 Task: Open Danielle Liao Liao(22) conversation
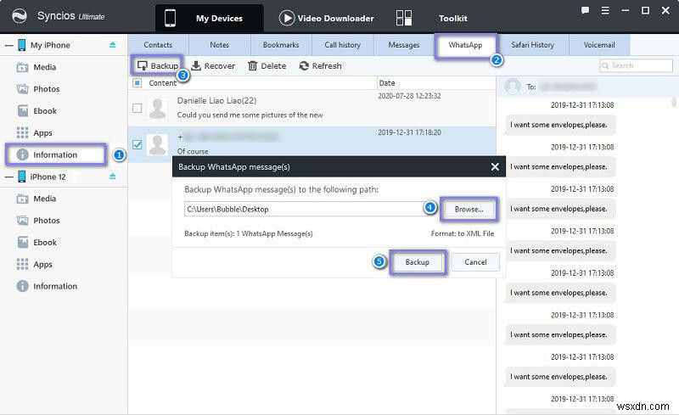pyautogui.click(x=311, y=108)
